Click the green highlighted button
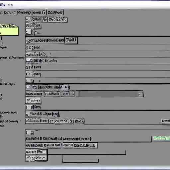 point(161,138)
